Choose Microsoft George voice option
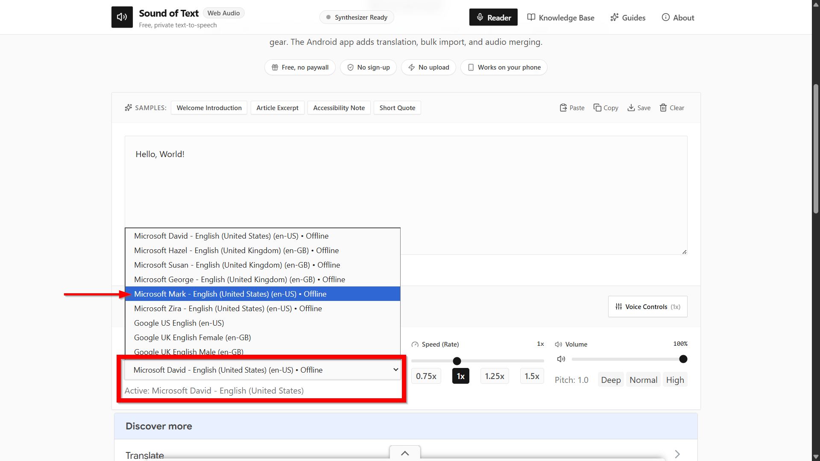820x461 pixels. click(x=263, y=280)
